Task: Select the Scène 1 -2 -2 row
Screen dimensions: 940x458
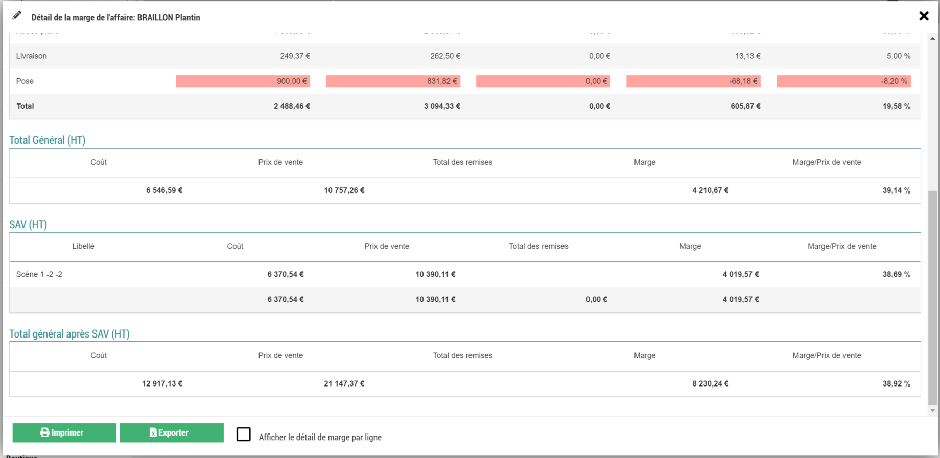Action: (x=39, y=274)
